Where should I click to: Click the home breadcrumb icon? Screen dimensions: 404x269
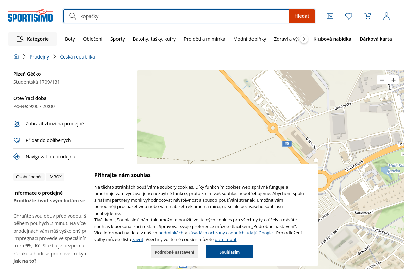tap(16, 57)
